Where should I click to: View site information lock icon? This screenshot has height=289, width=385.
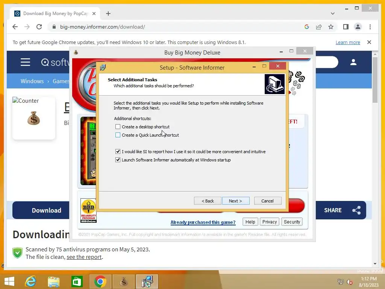[x=54, y=27]
